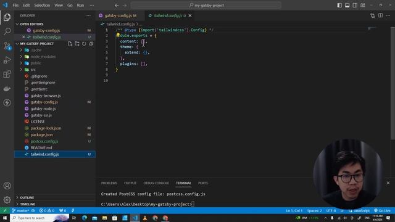The image size is (395, 222).
Task: Click the New File icon in explorer
Action: point(70,44)
